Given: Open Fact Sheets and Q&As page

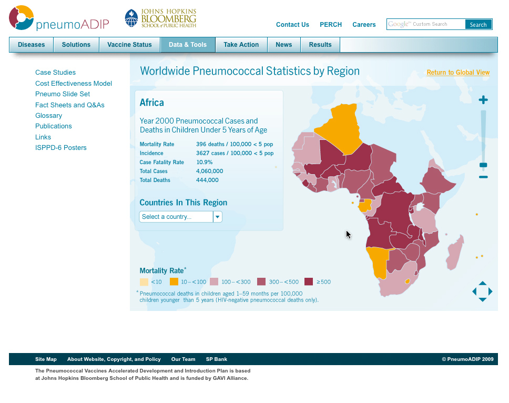Looking at the screenshot, I should click(70, 105).
